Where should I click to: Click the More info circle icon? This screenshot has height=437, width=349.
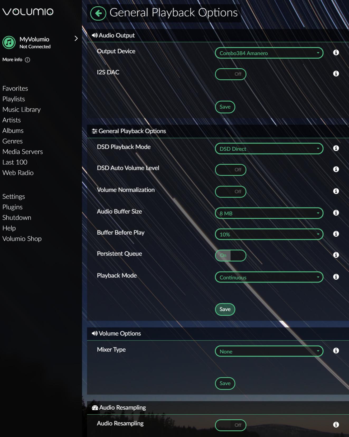tap(27, 60)
